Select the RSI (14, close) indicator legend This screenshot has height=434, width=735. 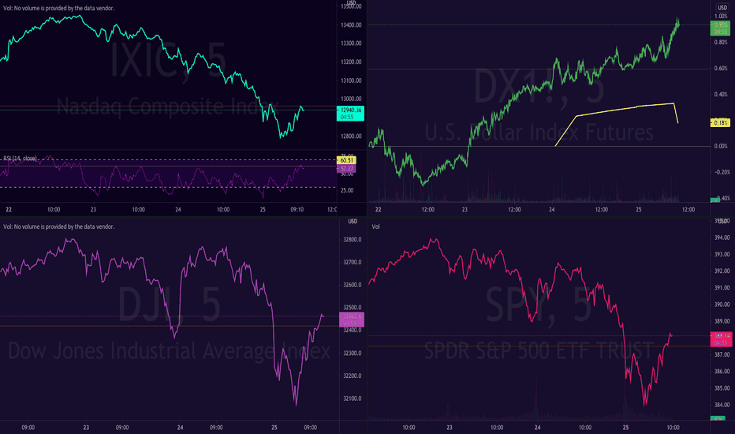click(x=20, y=159)
